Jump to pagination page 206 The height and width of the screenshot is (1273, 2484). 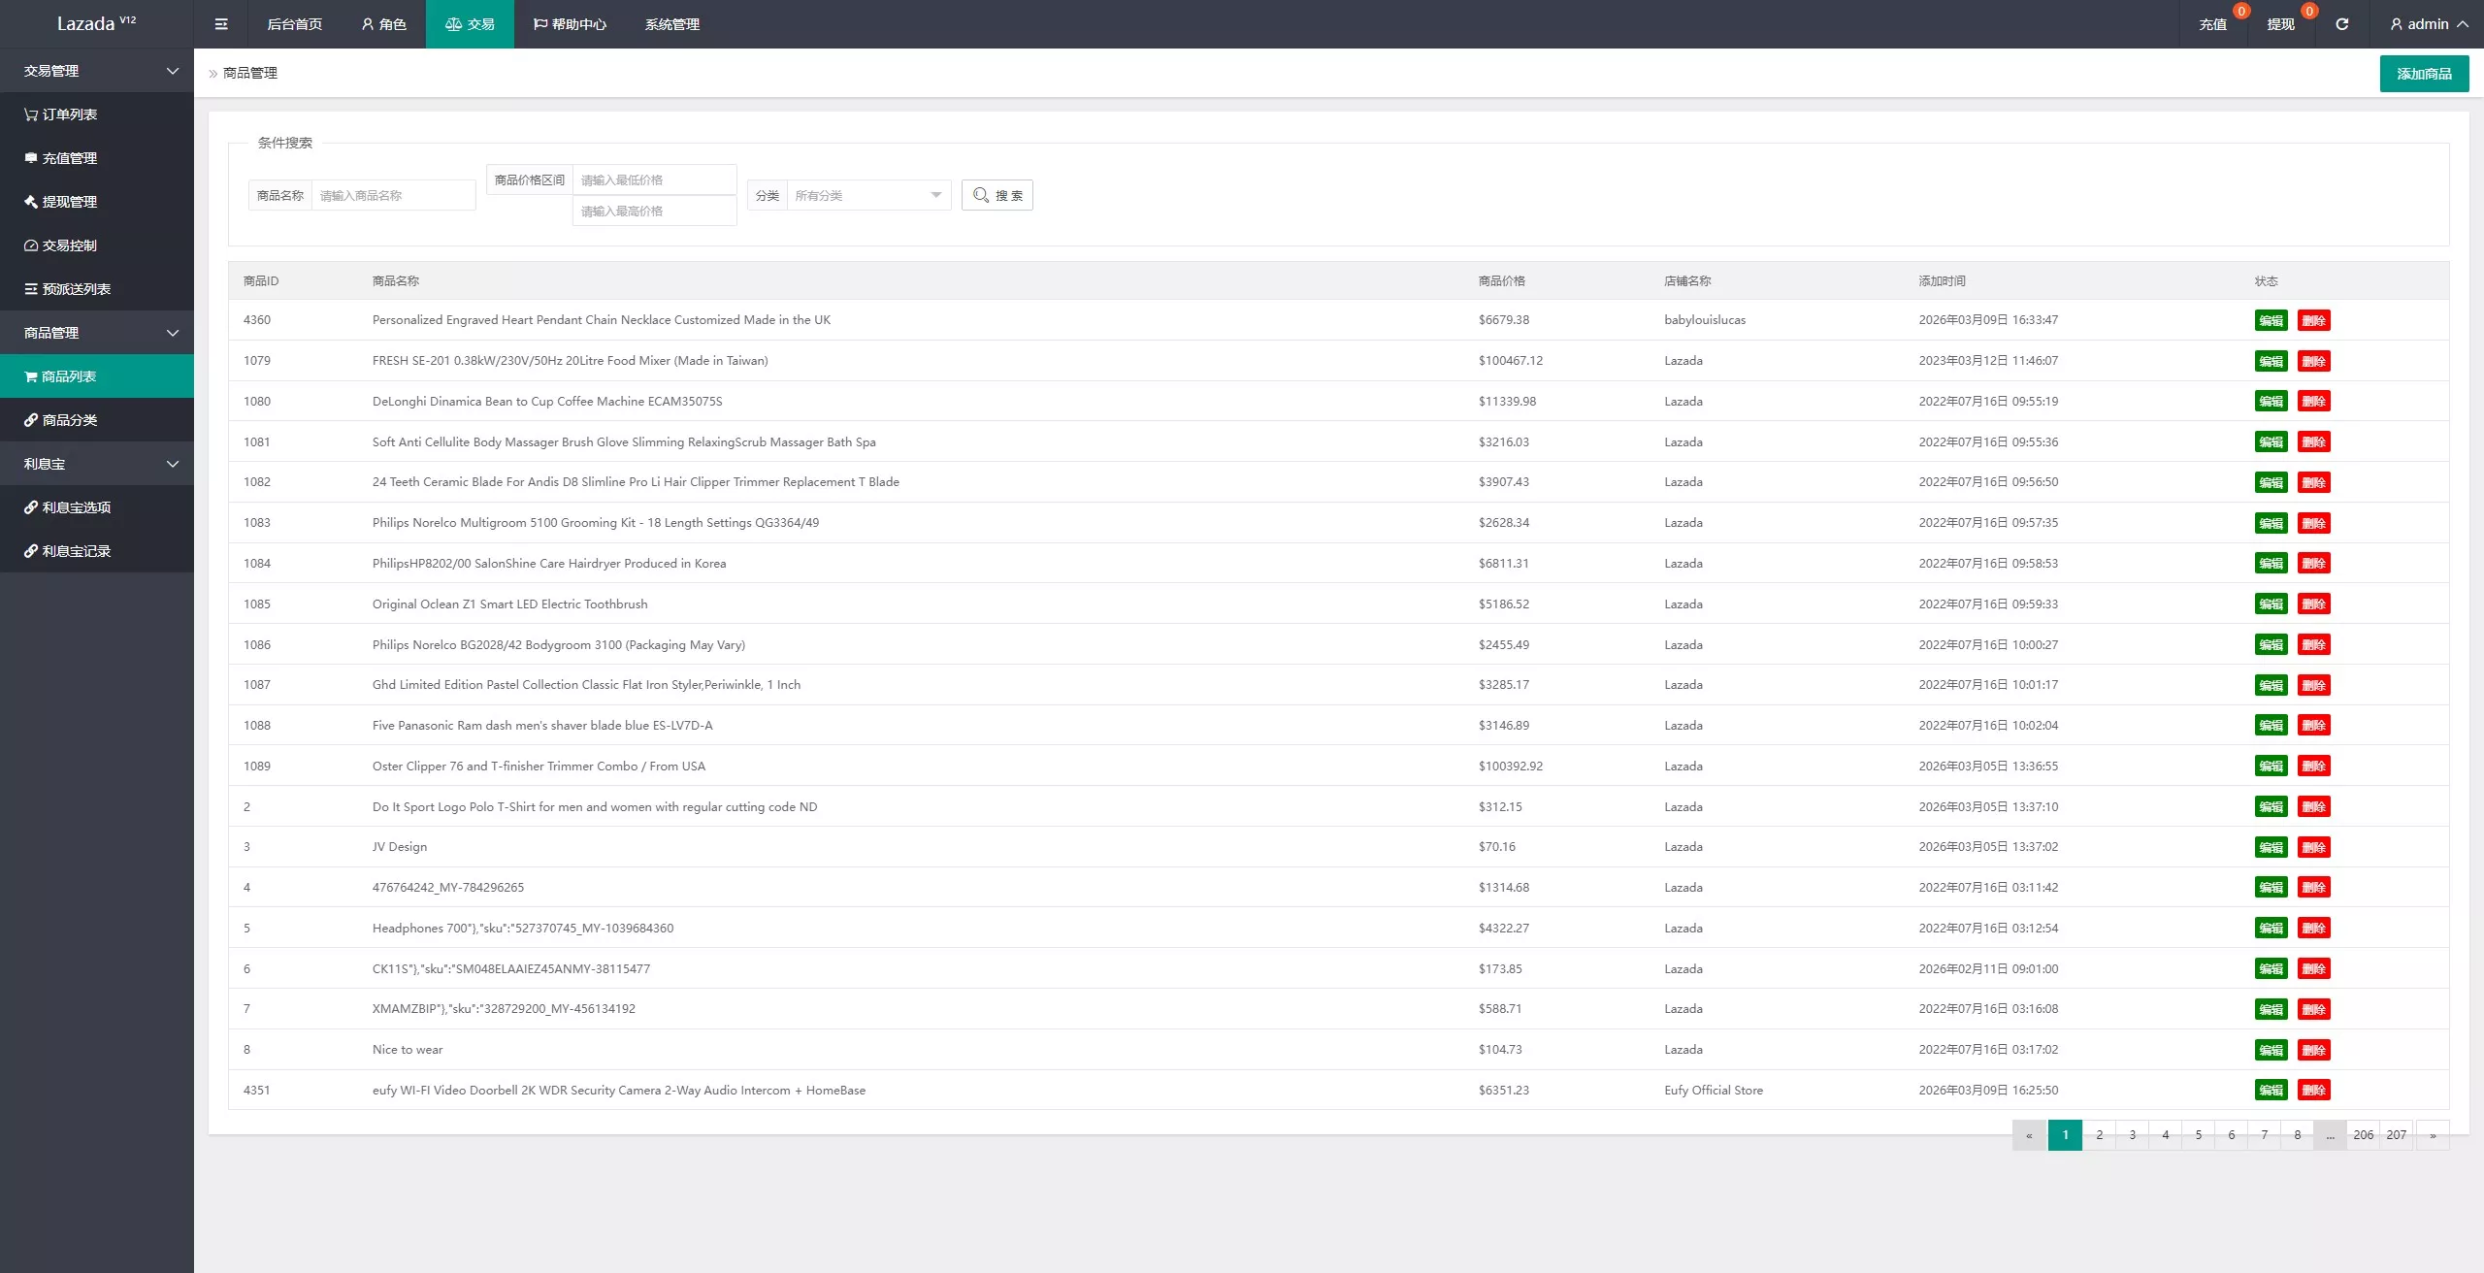pyautogui.click(x=2363, y=1135)
